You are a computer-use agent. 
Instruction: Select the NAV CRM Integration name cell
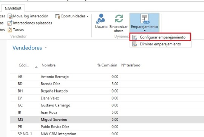pos(59,134)
